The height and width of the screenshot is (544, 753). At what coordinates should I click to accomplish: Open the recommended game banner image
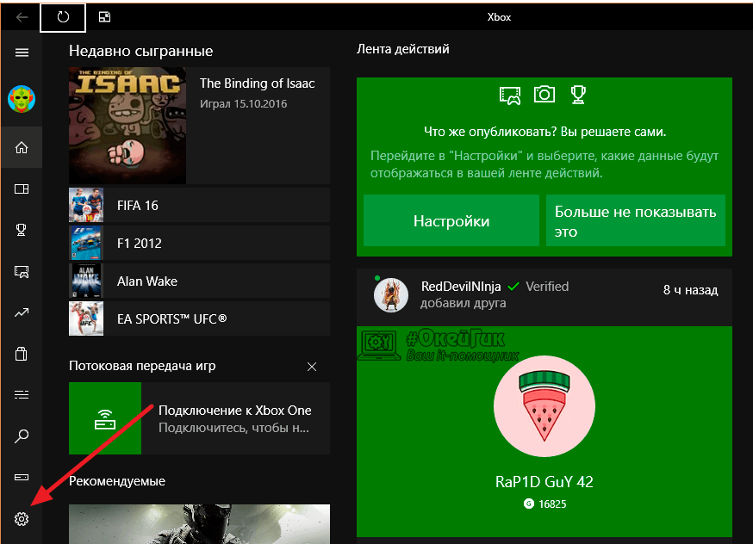coord(199,524)
